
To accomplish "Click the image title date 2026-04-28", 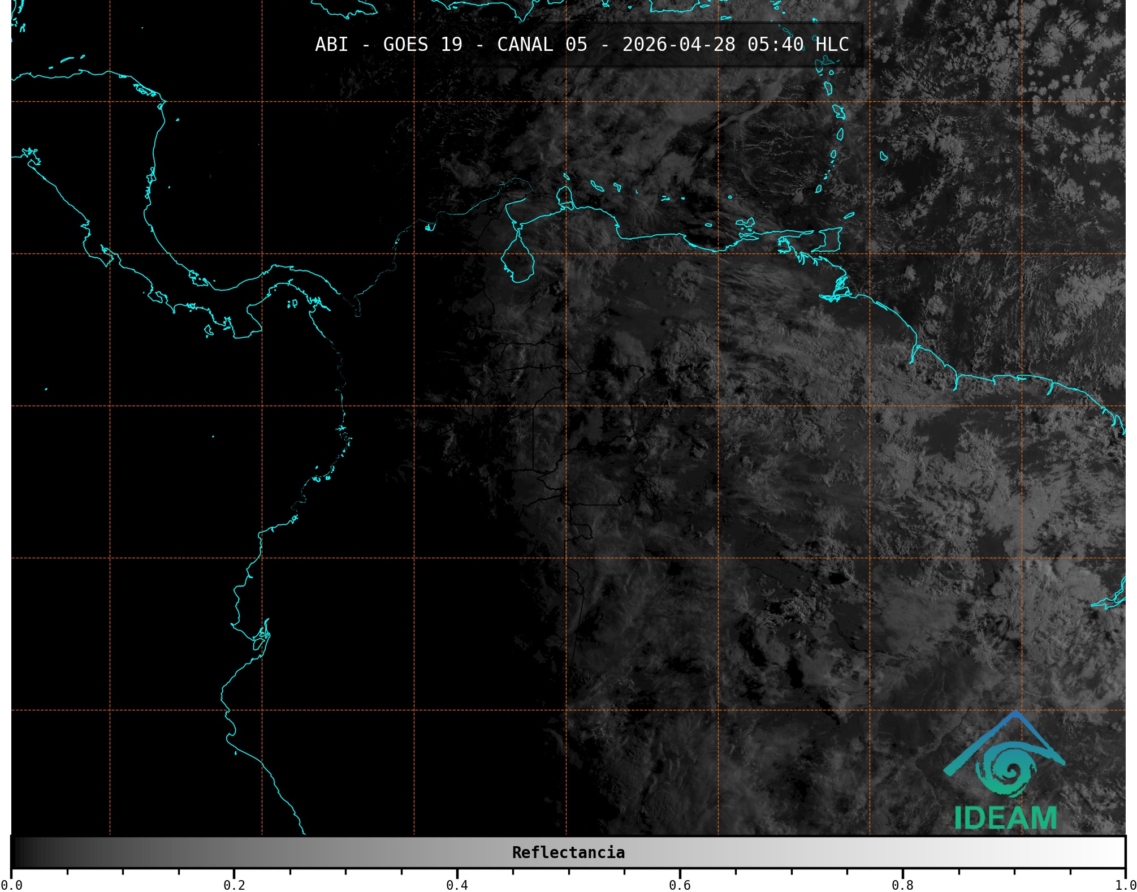I will coord(678,44).
